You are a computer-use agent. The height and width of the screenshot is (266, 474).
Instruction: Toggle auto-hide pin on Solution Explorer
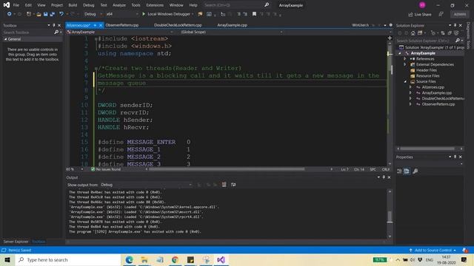[x=455, y=25]
